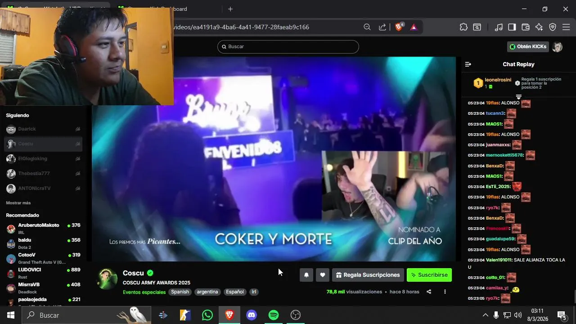
Task: Open Leo AI sparkle icon
Action: coord(539,27)
